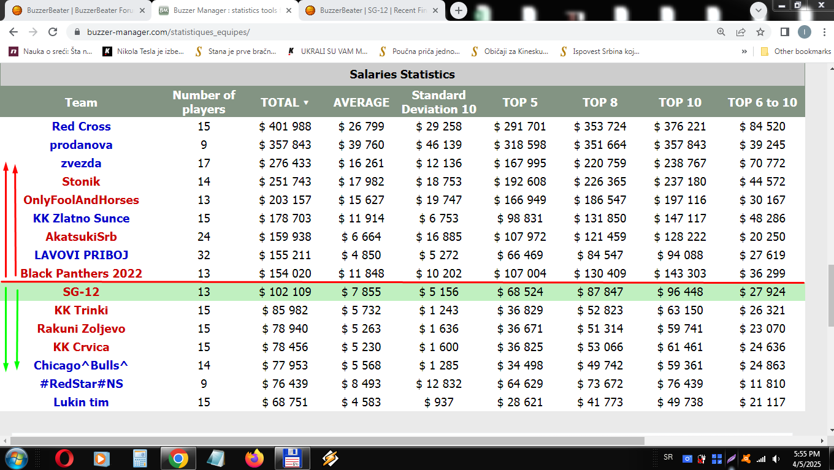Expand bookmarks overflow chevron
This screenshot has height=470, width=834.
tap(744, 51)
